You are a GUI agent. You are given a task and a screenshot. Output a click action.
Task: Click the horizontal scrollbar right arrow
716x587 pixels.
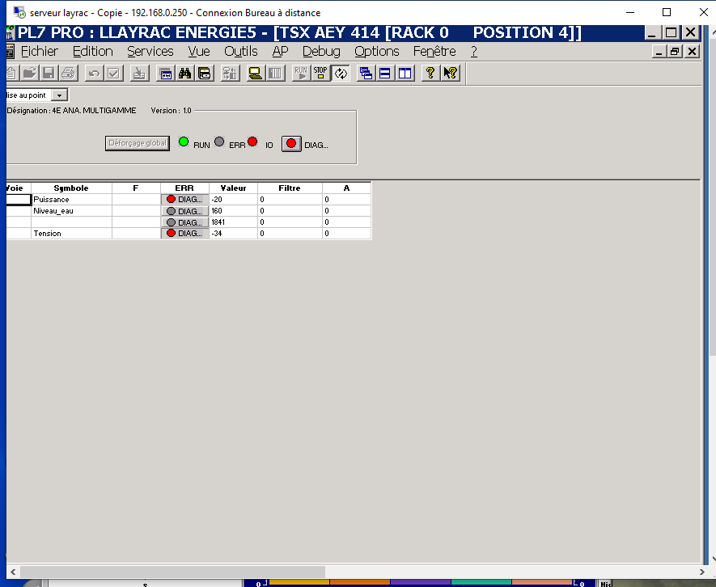point(702,572)
